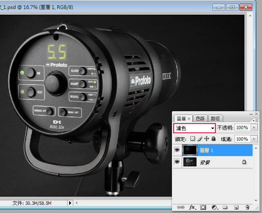Click file size 30.3M/58.5M status text
Image resolution: width=262 pixels, height=213 pixels.
coord(32,203)
